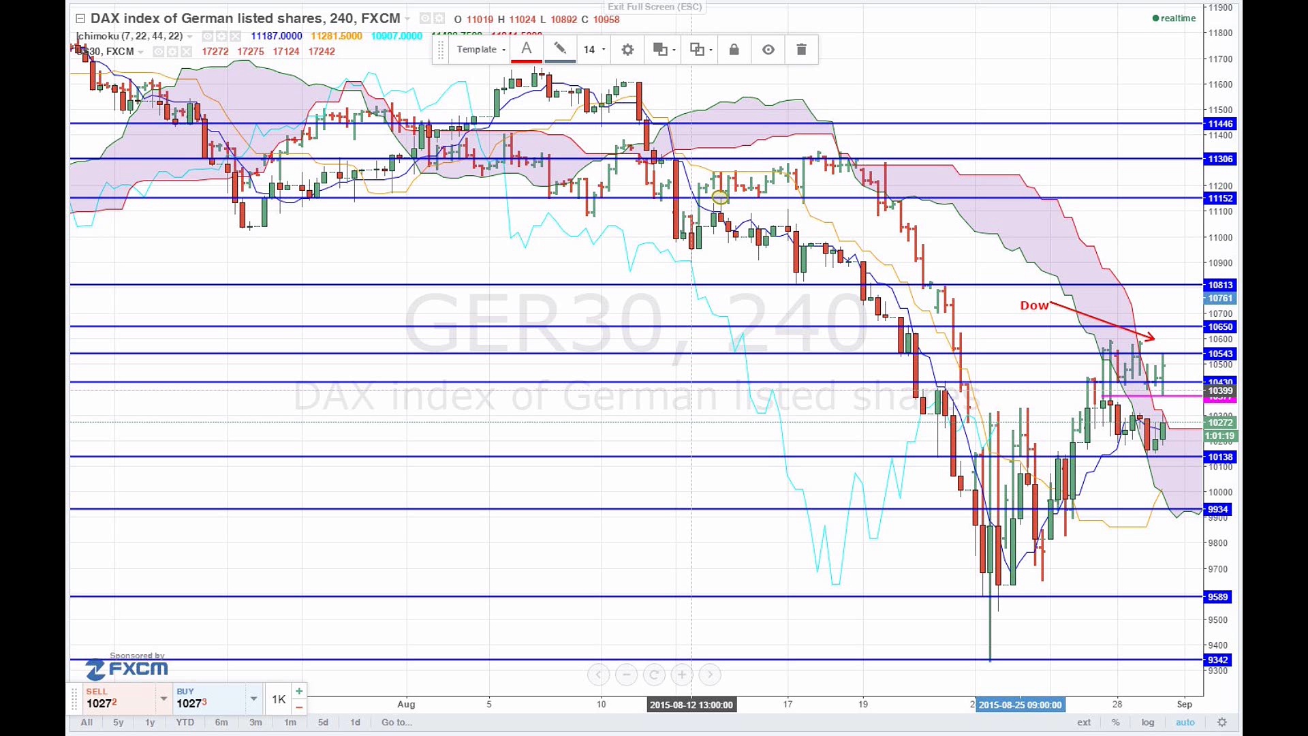Click the lock icon in floating toolbar
This screenshot has height=736, width=1308.
734,50
